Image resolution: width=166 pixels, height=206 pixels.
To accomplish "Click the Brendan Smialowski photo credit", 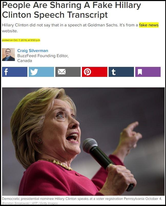I will [16, 203].
